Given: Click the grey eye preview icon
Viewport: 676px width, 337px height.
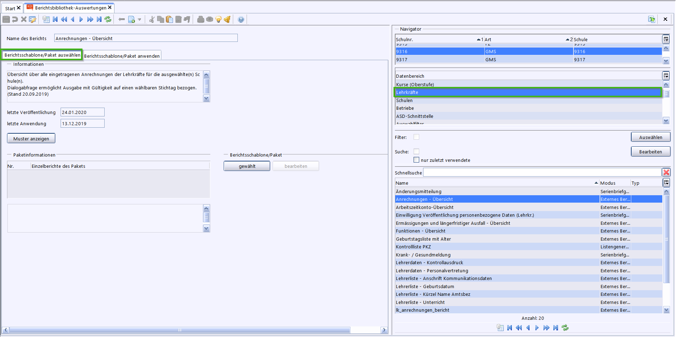Looking at the screenshot, I should click(x=210, y=19).
